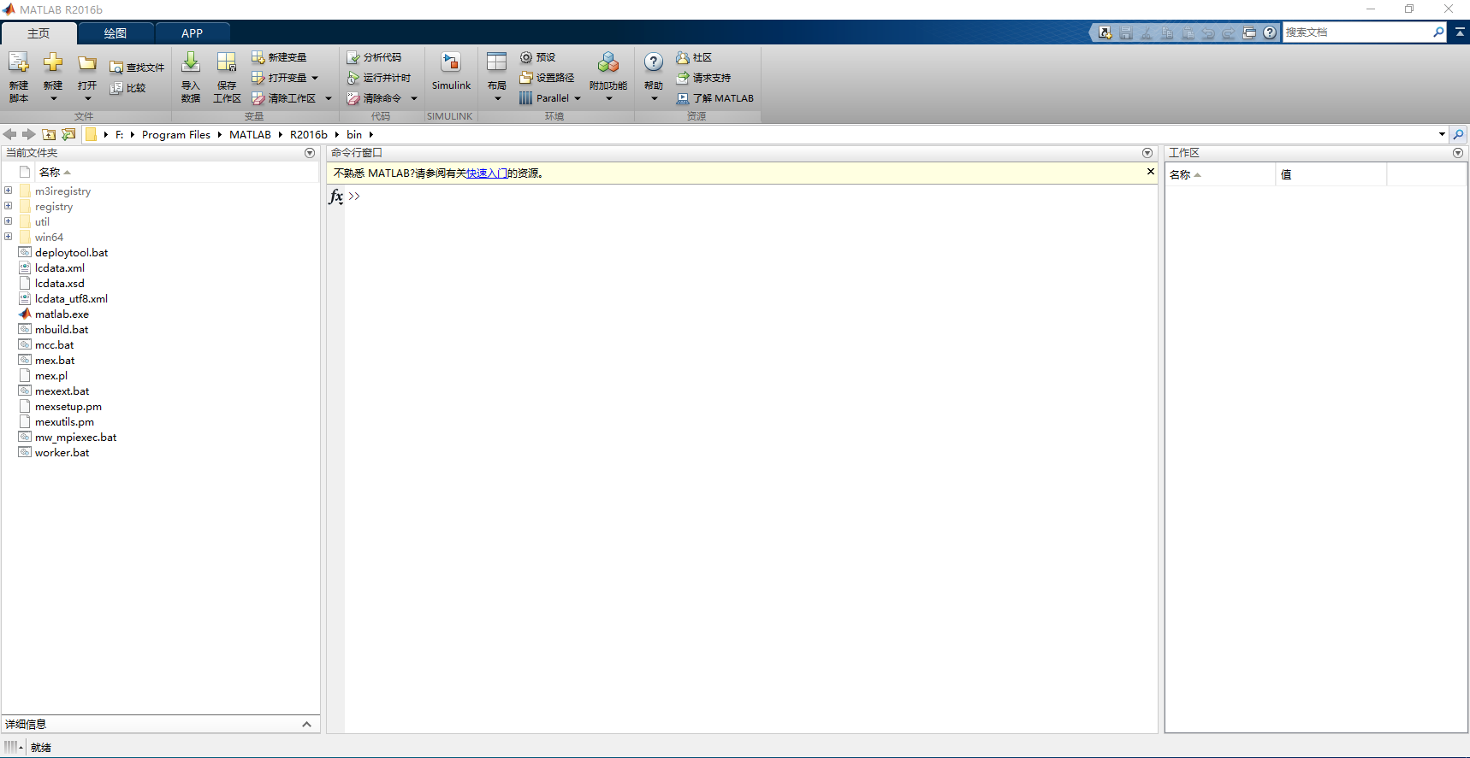Open the 快速入门 getting started link
This screenshot has width=1470, height=758.
coord(487,173)
